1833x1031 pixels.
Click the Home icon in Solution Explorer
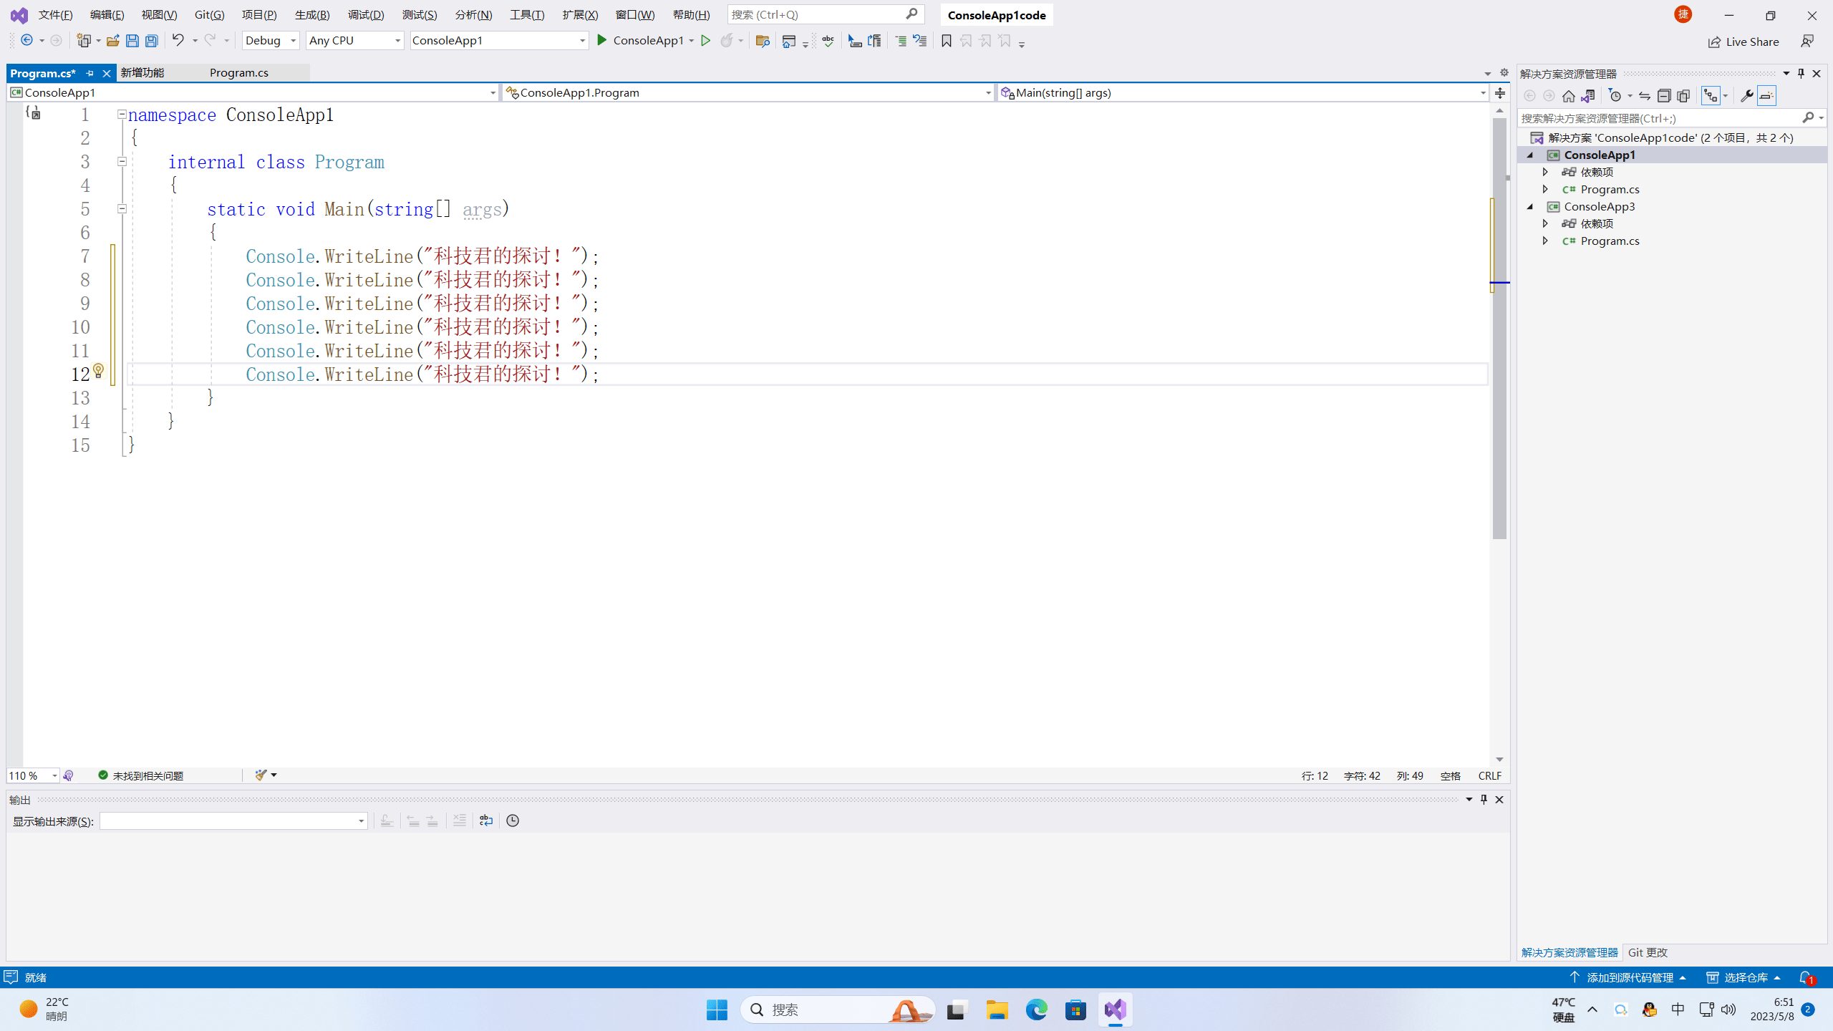pos(1568,96)
